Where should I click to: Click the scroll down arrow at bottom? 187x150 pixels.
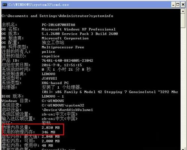183,149
